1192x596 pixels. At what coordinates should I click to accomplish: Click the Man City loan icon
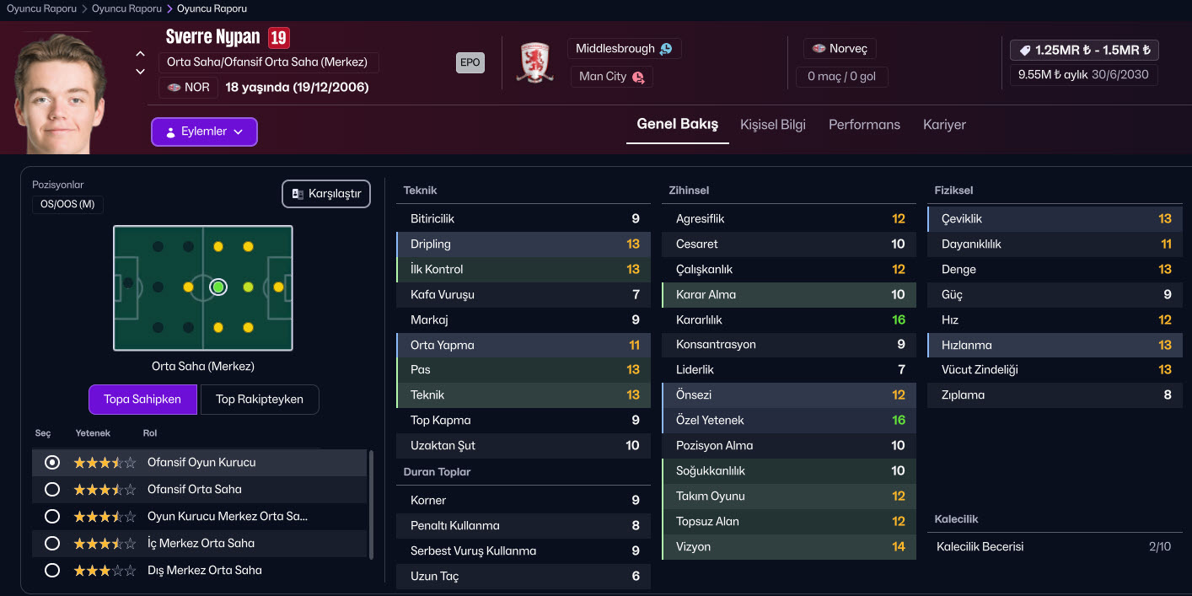point(638,77)
